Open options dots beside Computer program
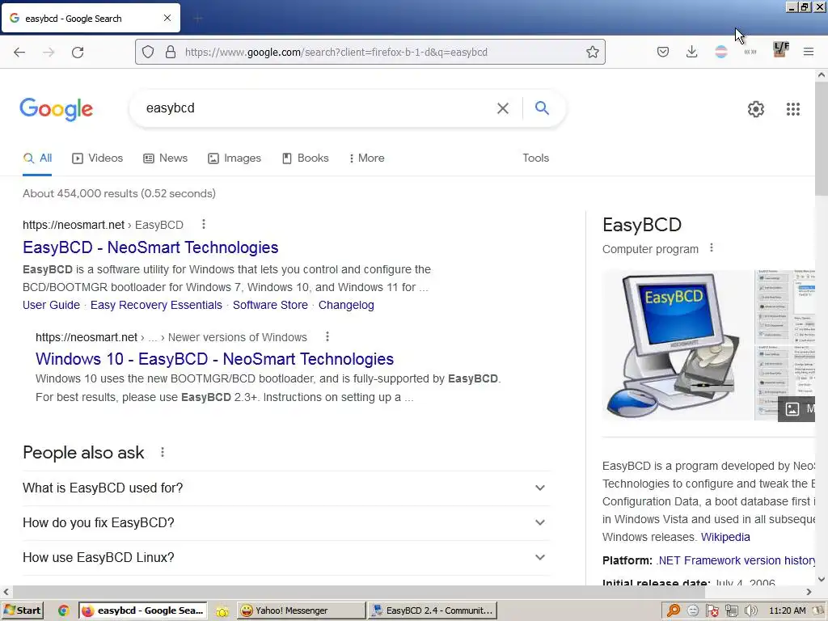 [x=712, y=247]
